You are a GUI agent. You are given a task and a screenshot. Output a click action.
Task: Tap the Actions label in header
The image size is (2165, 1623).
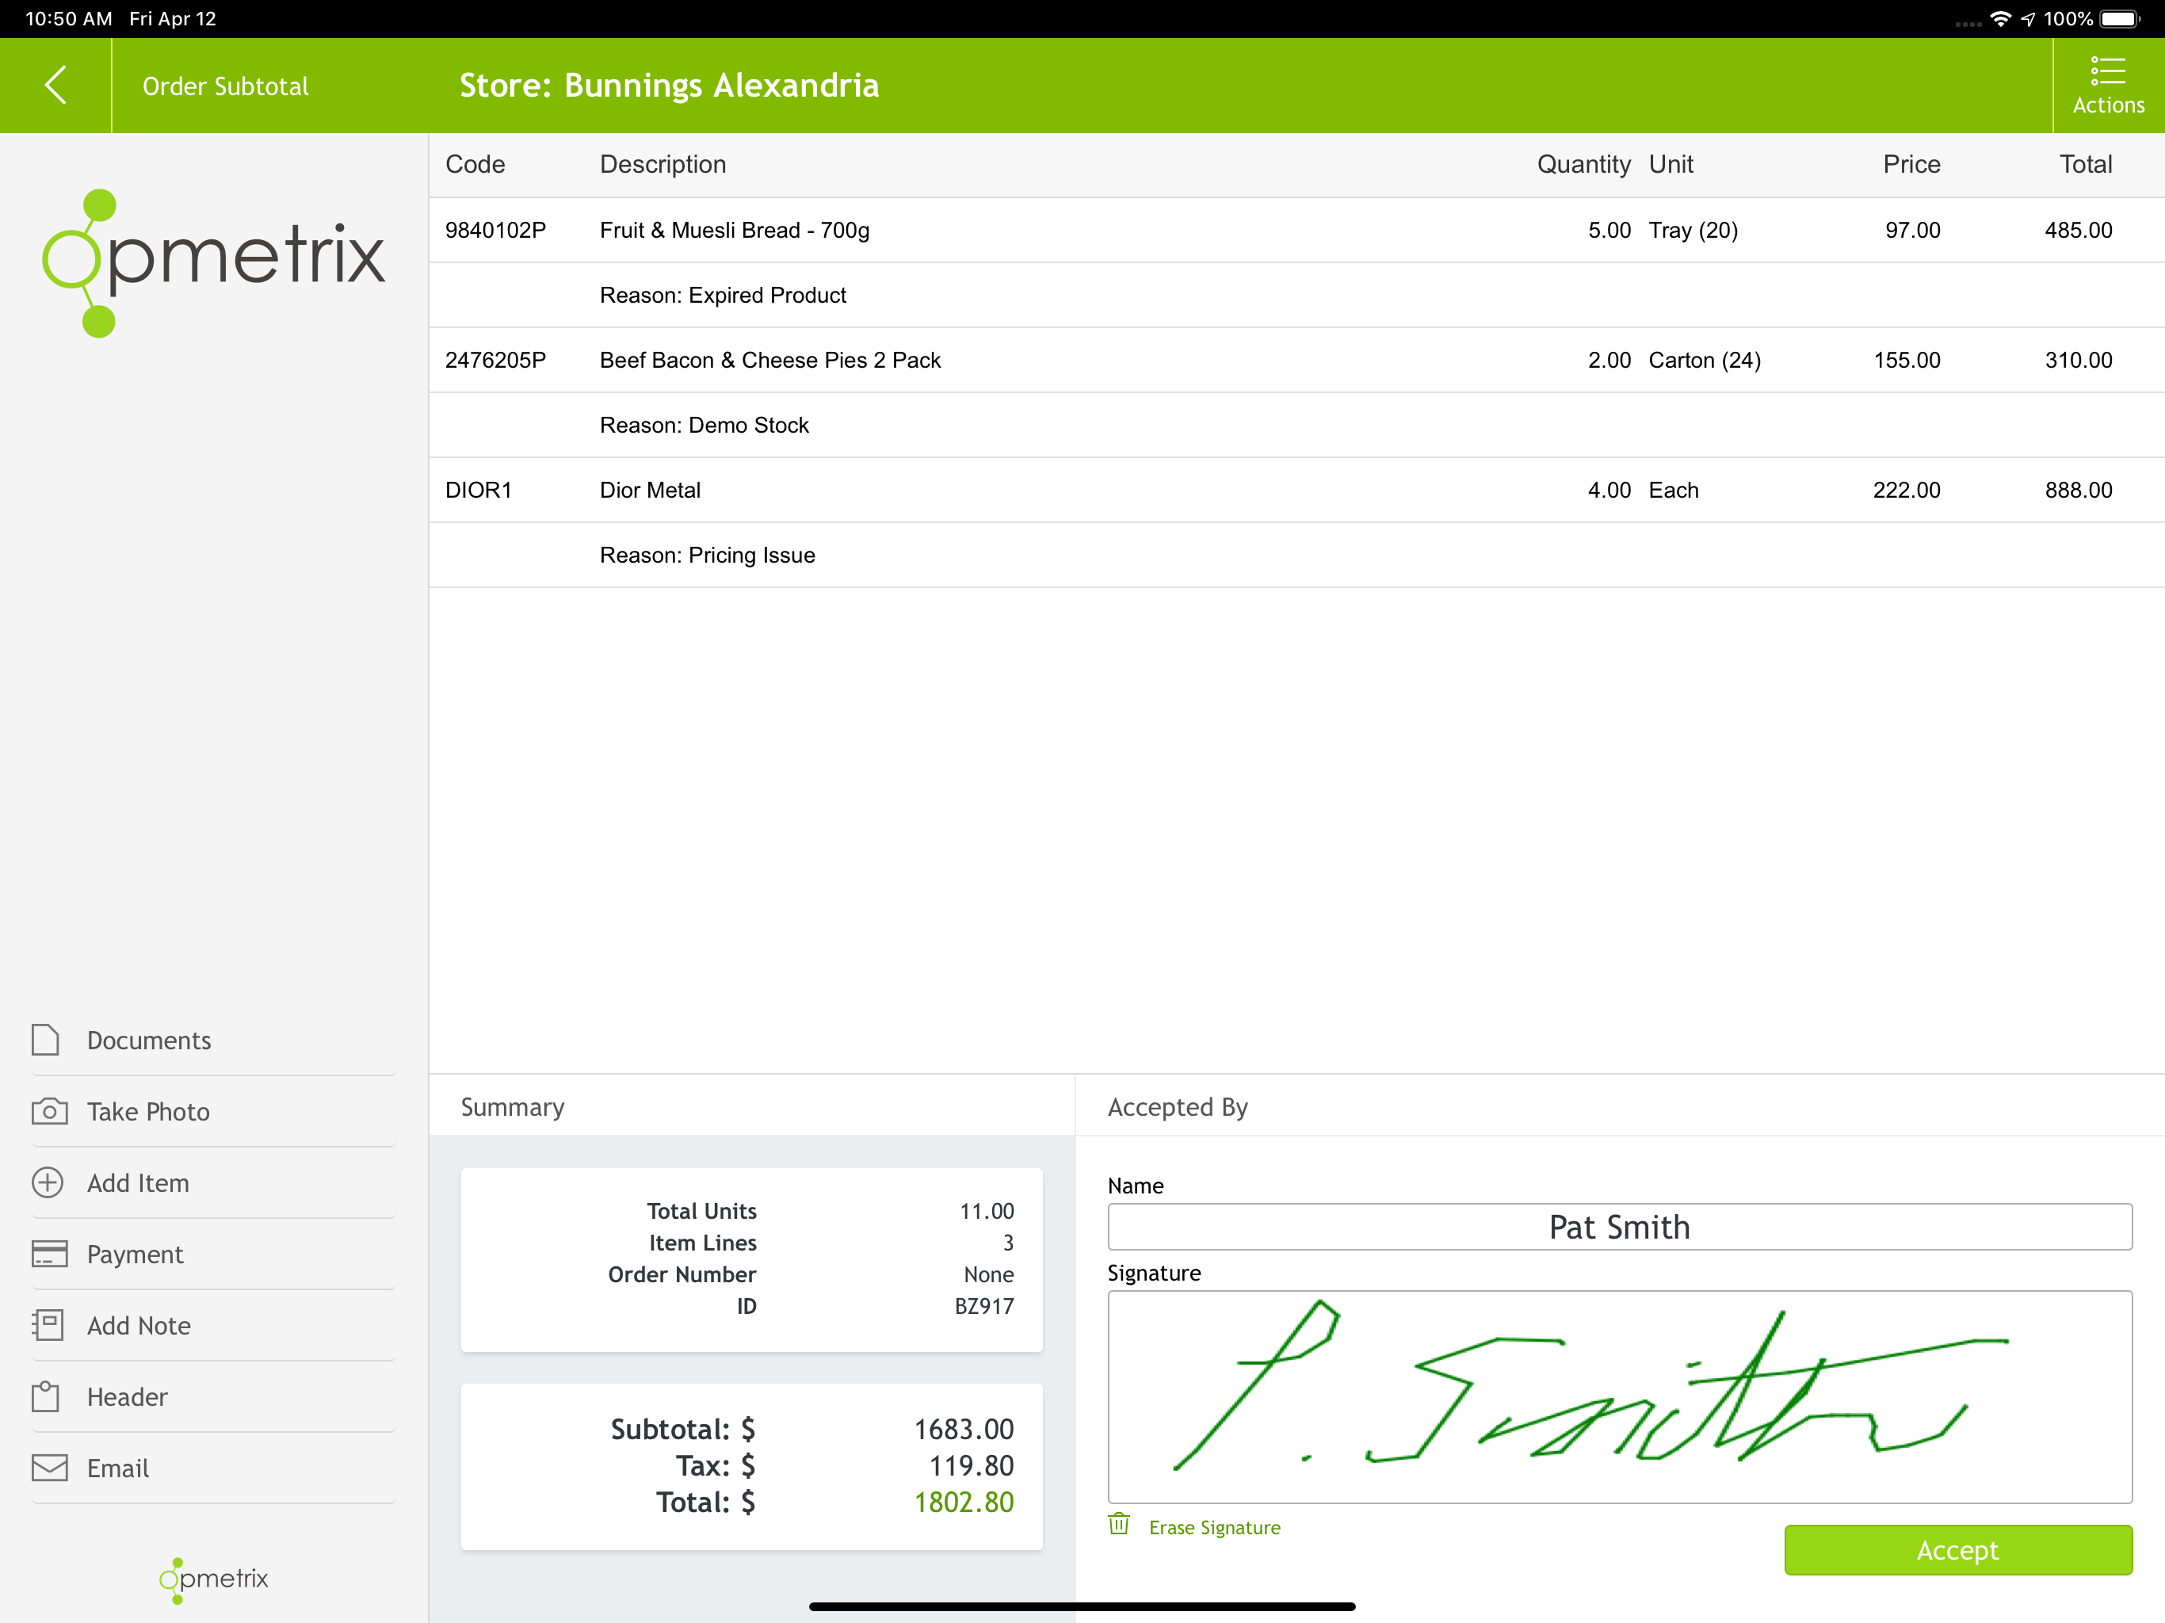click(2108, 105)
